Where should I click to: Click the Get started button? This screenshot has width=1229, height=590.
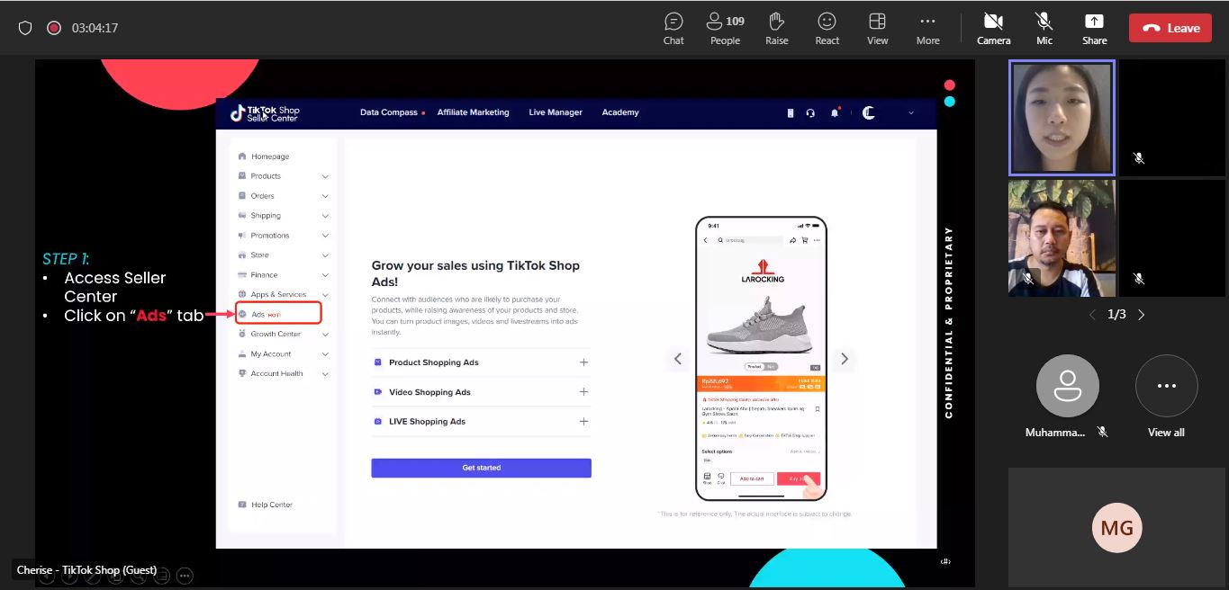click(x=481, y=468)
